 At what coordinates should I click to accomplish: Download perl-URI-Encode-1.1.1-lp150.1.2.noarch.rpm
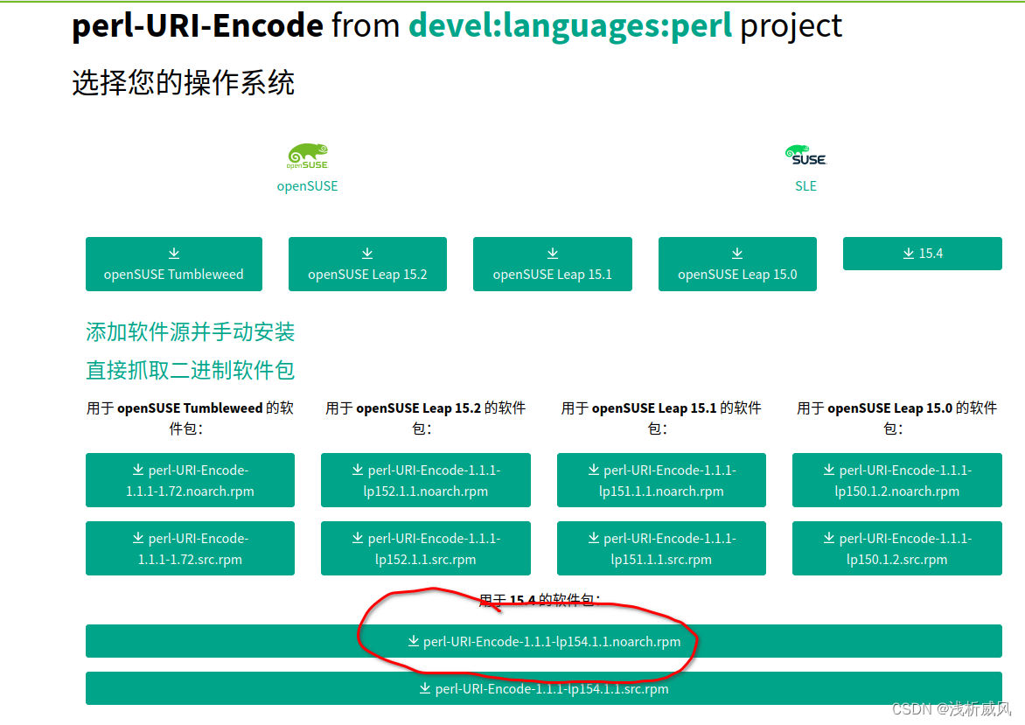pyautogui.click(x=897, y=480)
